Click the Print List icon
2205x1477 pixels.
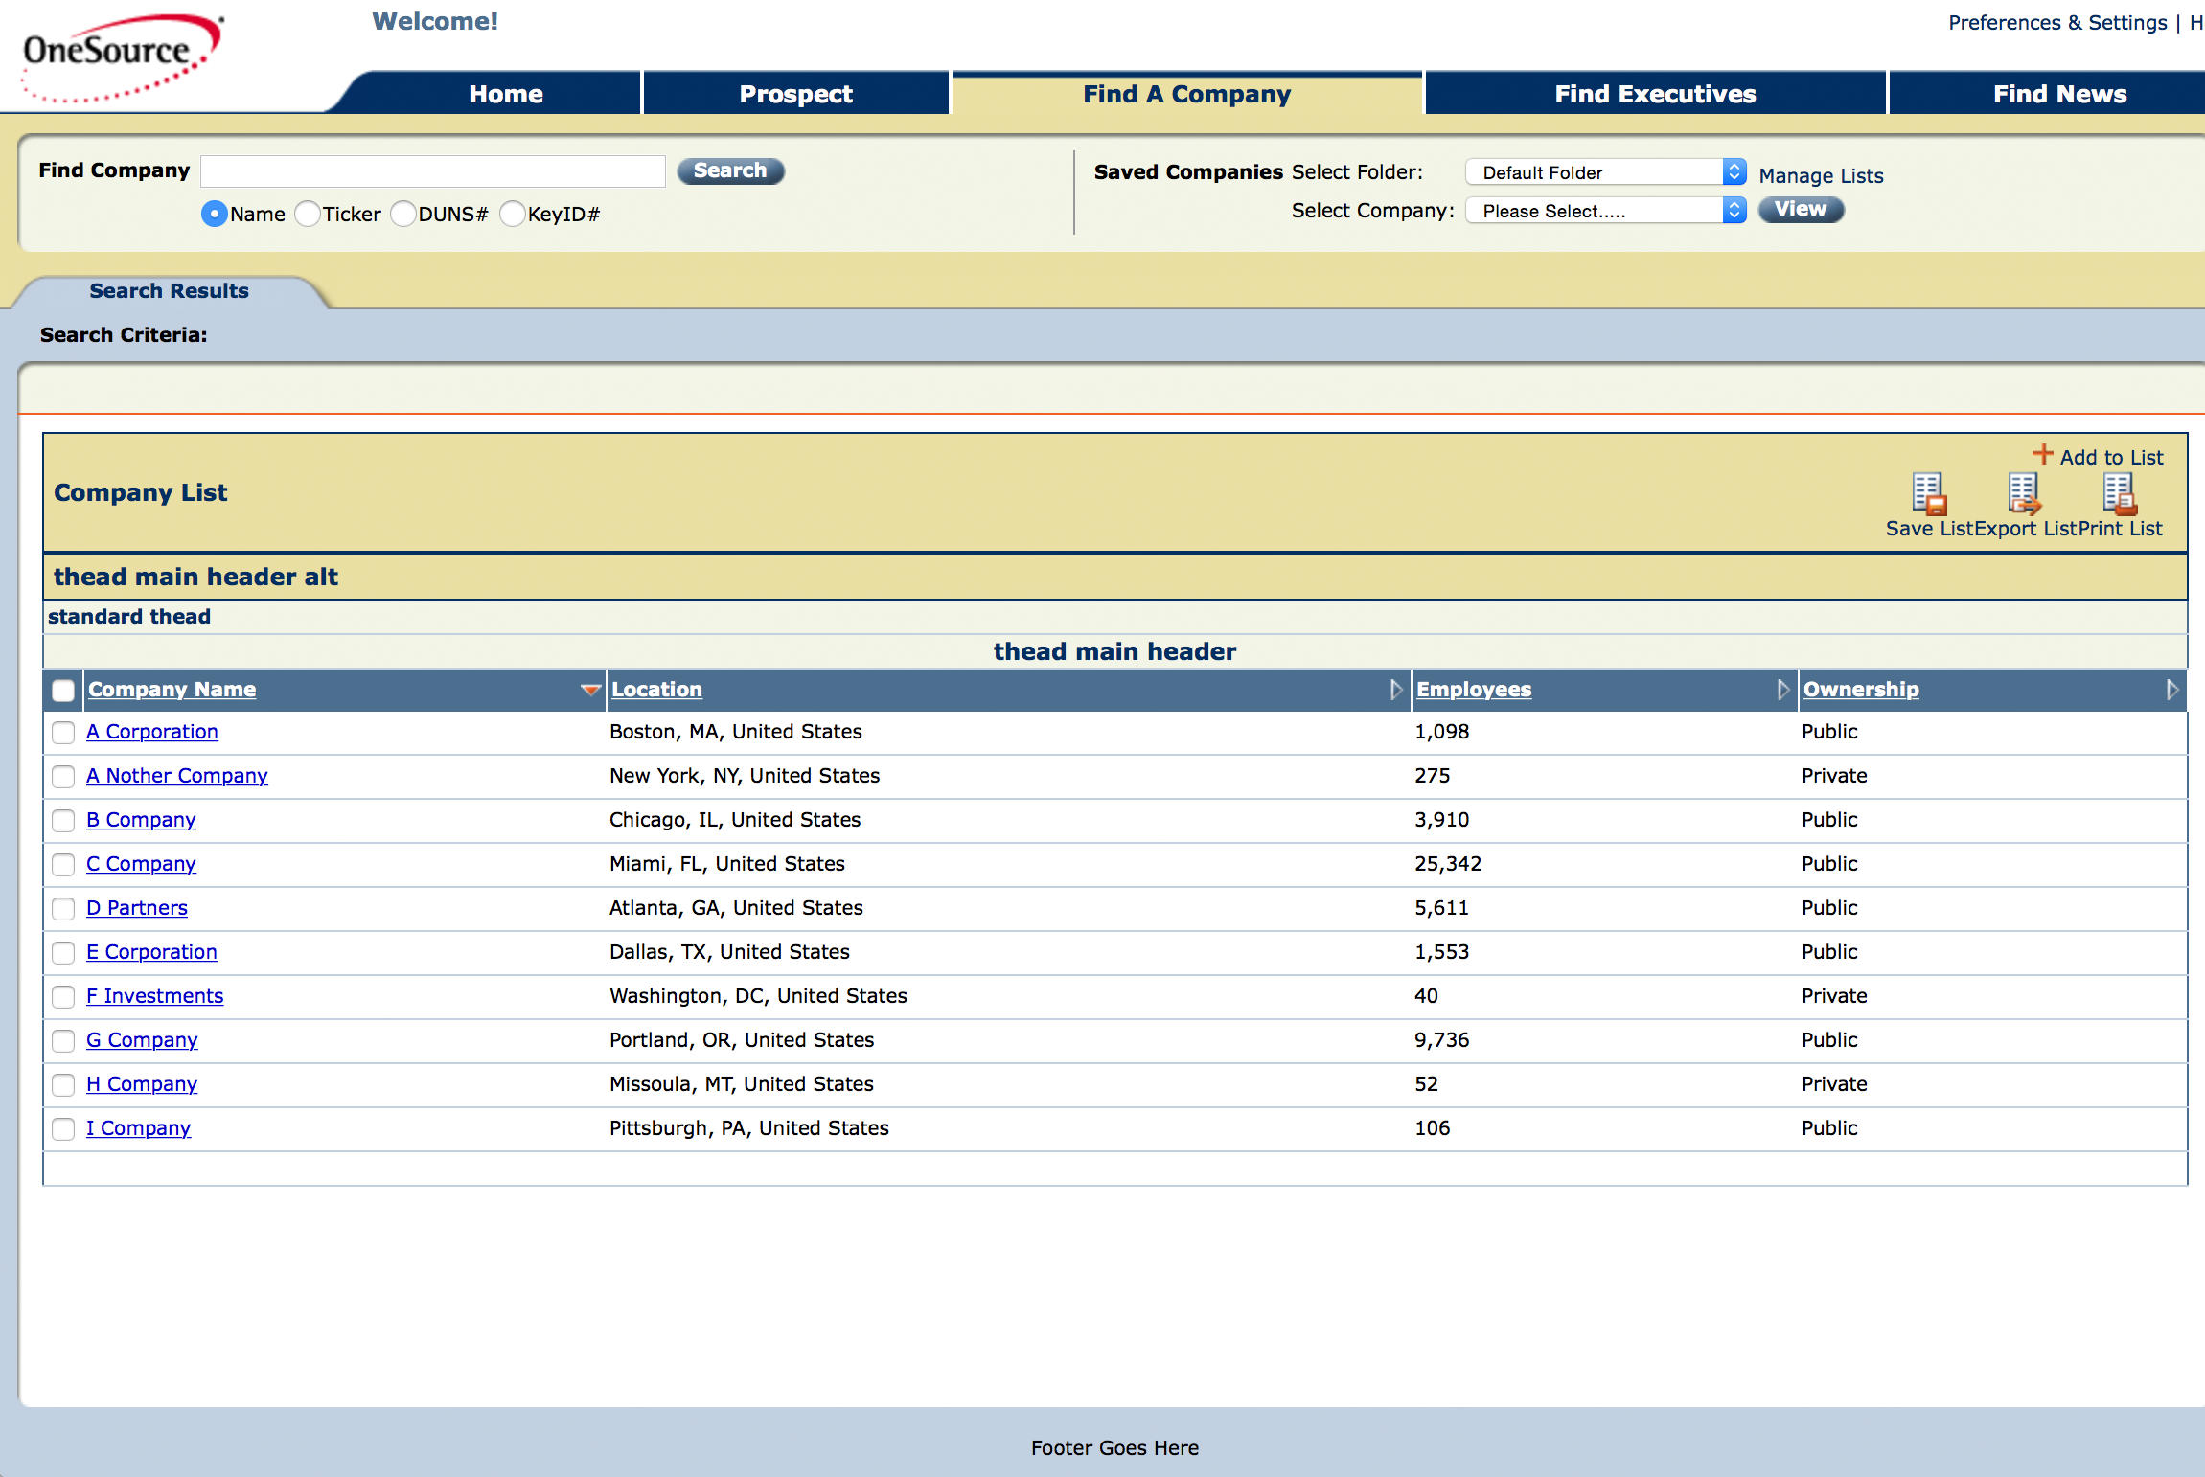2119,494
